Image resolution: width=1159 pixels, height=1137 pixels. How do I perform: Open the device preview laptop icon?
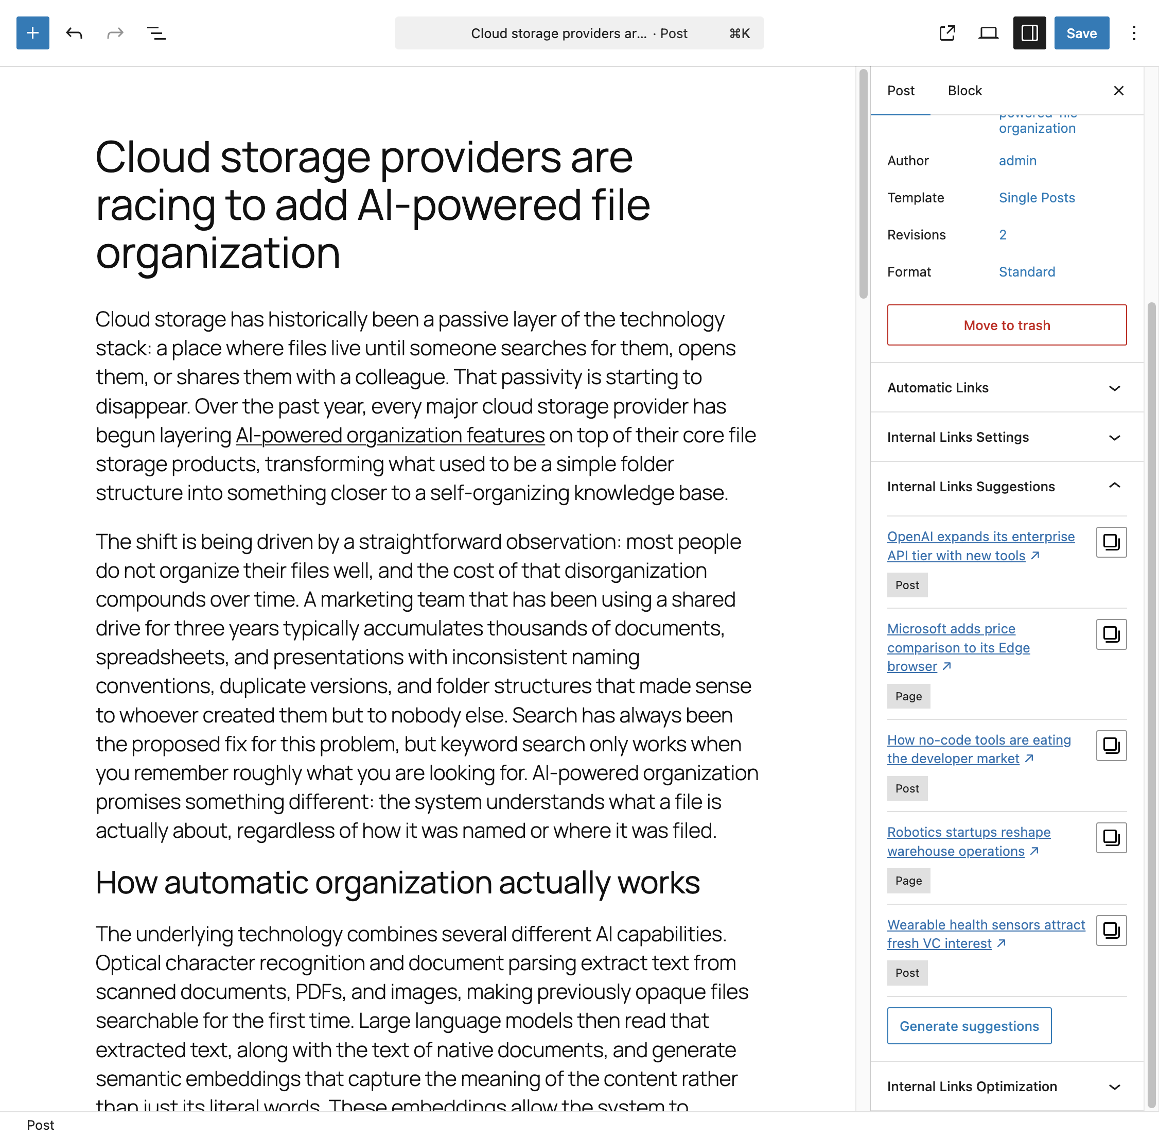click(988, 33)
